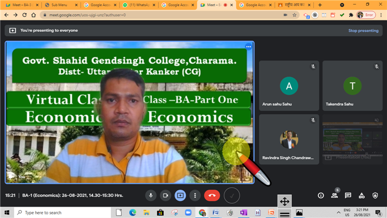The width and height of the screenshot is (387, 218).
Task: Open the clock showing 3:21 PM
Action: (x=362, y=212)
